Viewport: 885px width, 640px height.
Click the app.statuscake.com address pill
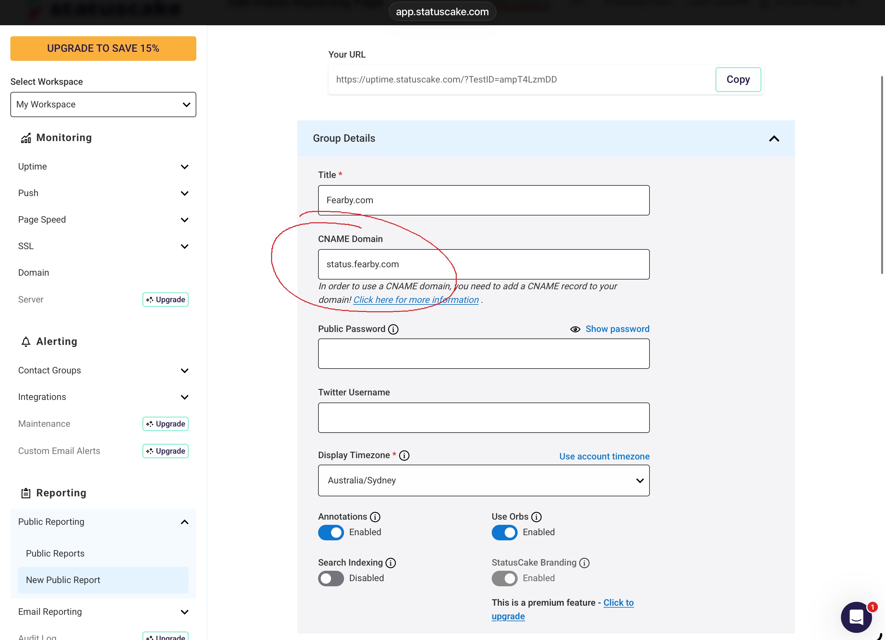coord(442,12)
